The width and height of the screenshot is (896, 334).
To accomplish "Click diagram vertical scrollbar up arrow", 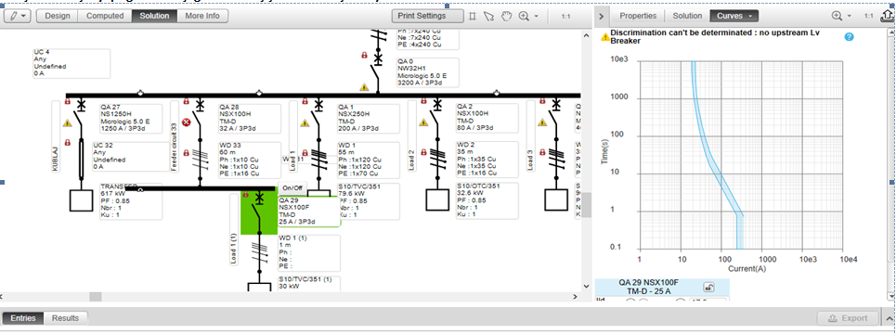I will 586,35.
